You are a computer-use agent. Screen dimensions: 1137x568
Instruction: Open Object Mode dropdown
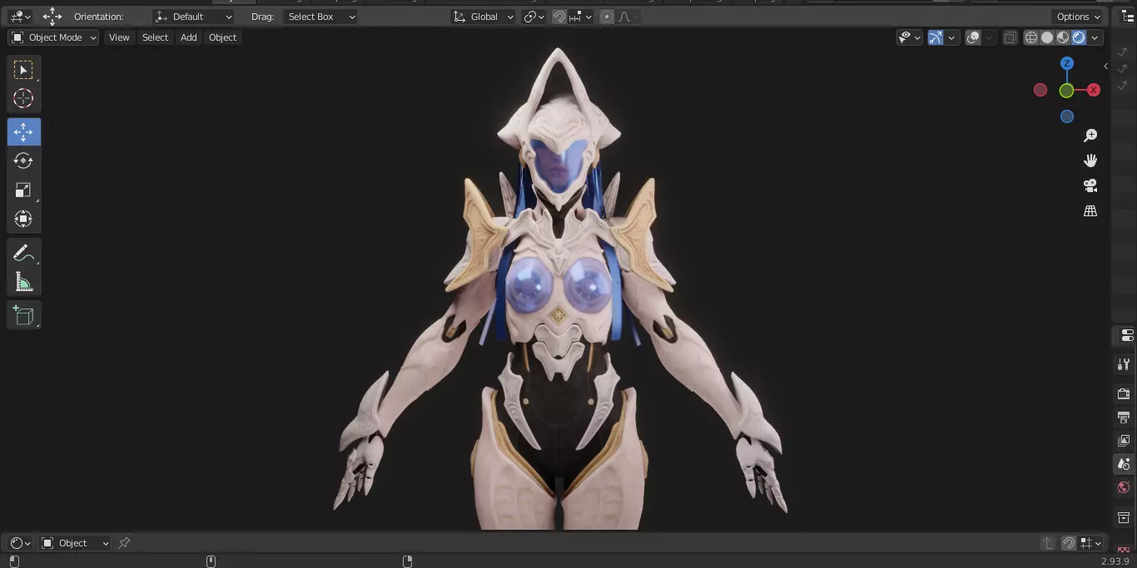click(x=53, y=37)
